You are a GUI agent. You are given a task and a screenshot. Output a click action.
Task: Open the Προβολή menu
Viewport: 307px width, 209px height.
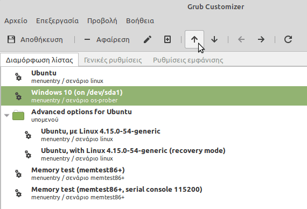click(102, 21)
